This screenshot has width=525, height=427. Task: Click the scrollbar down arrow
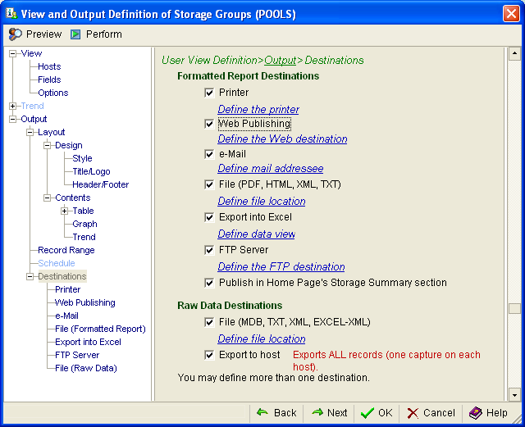[514, 395]
